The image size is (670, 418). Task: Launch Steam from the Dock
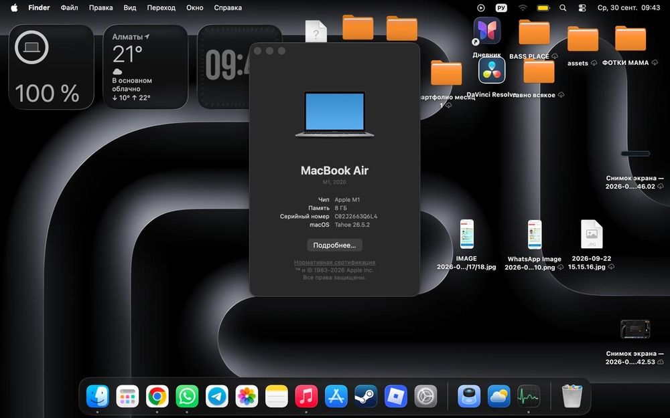[366, 396]
